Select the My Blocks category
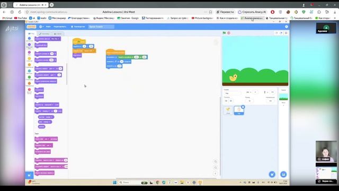 (x=30, y=91)
